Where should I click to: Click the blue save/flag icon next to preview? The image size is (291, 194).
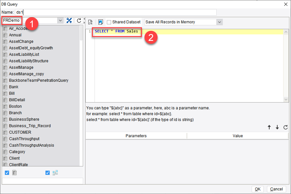pos(100,21)
